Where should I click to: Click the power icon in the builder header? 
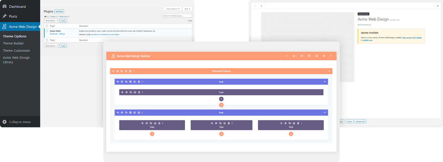click(294, 56)
